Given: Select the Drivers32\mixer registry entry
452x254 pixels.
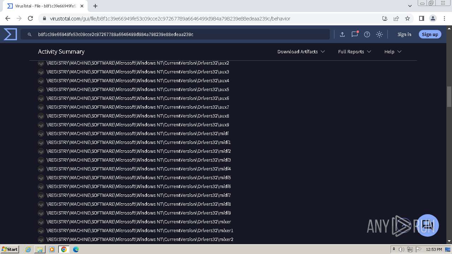Looking at the screenshot, I should click(x=138, y=222).
